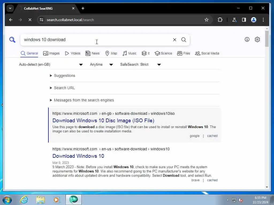
Task: Open Windows Media Player taskbar icon
Action: coord(57,200)
